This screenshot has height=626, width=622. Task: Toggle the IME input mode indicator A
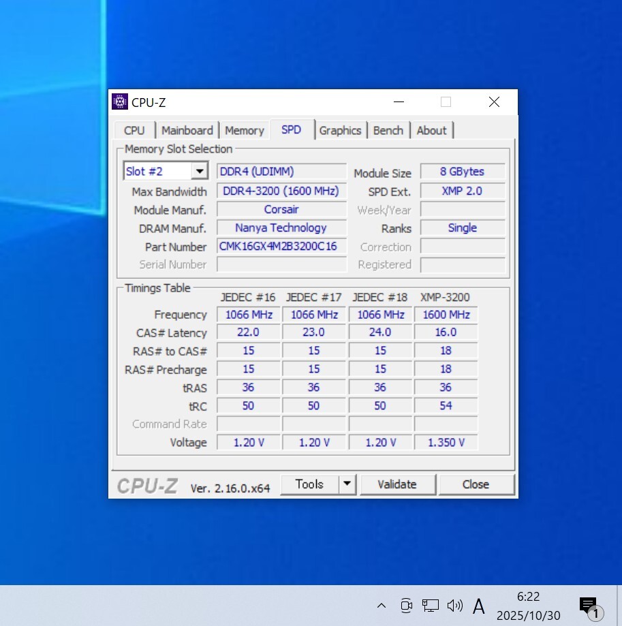(479, 606)
